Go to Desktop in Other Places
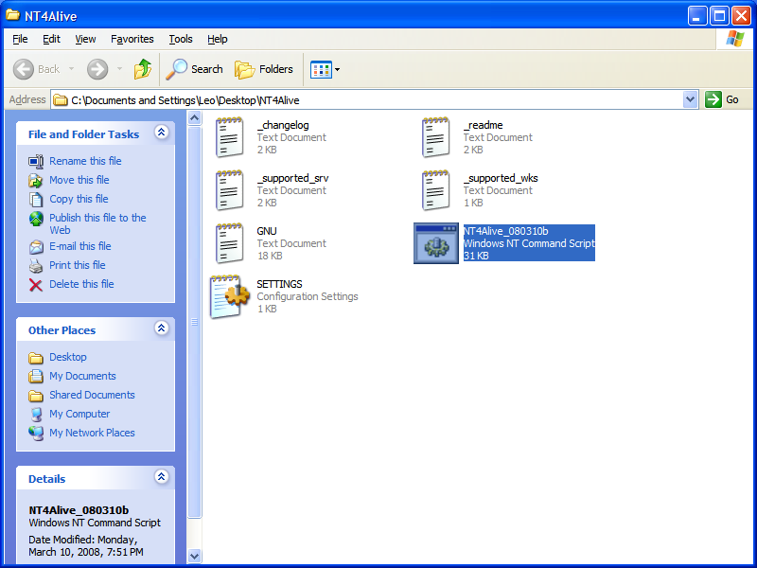 point(68,357)
